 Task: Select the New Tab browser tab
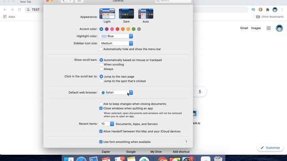pos(26,2)
